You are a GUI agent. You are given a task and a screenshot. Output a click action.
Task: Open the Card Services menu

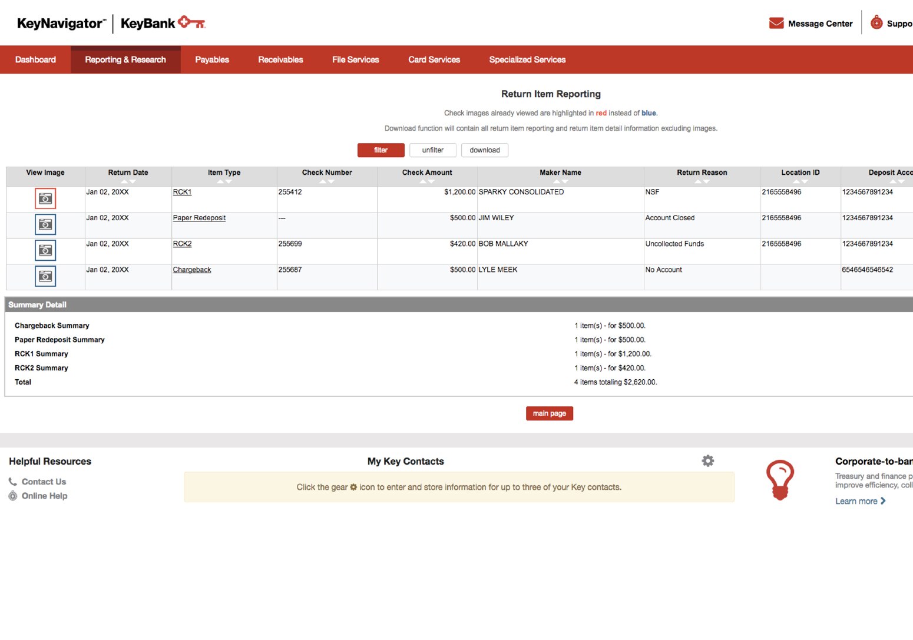point(434,59)
